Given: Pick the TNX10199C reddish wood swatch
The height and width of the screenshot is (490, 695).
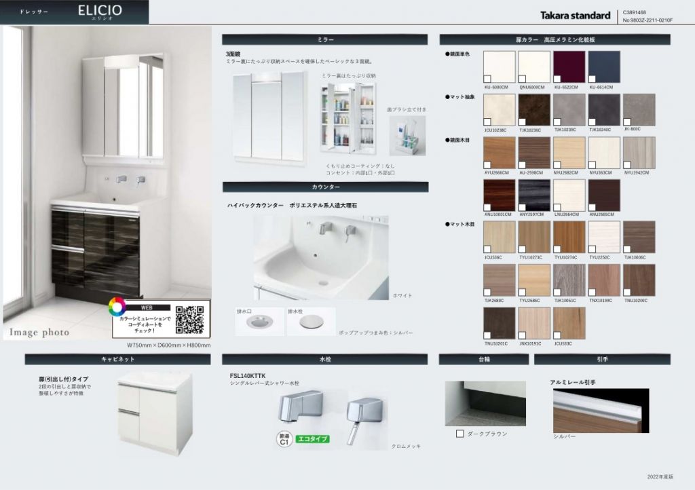Looking at the screenshot, I should pos(604,280).
